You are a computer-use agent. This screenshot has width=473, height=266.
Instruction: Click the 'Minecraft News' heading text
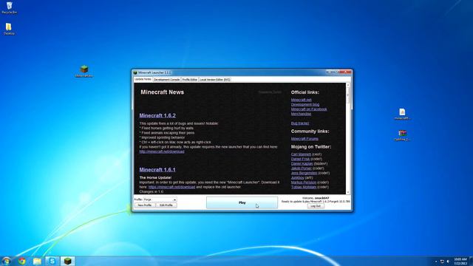(x=163, y=92)
